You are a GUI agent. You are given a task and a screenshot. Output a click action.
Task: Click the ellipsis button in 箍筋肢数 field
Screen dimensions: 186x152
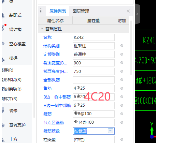[111, 131]
